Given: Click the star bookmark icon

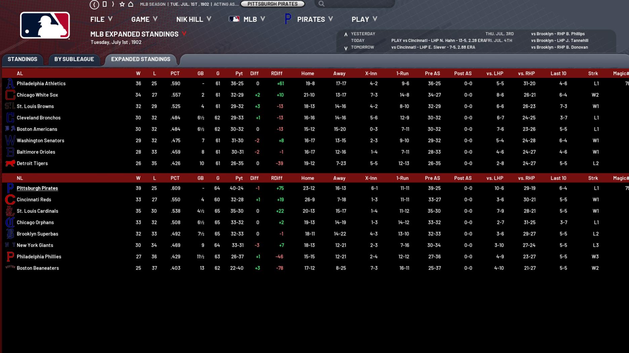Looking at the screenshot, I should [122, 4].
